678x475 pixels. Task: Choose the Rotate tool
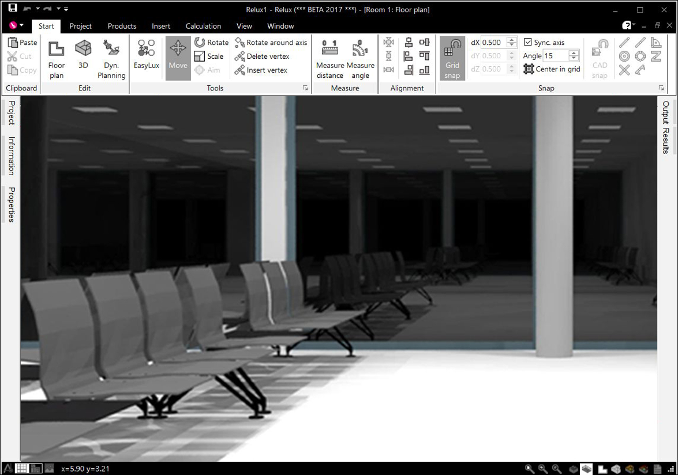coord(211,42)
